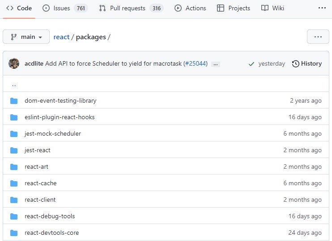Switch to Pull requests tab
This screenshot has width=332, height=241.
click(131, 8)
